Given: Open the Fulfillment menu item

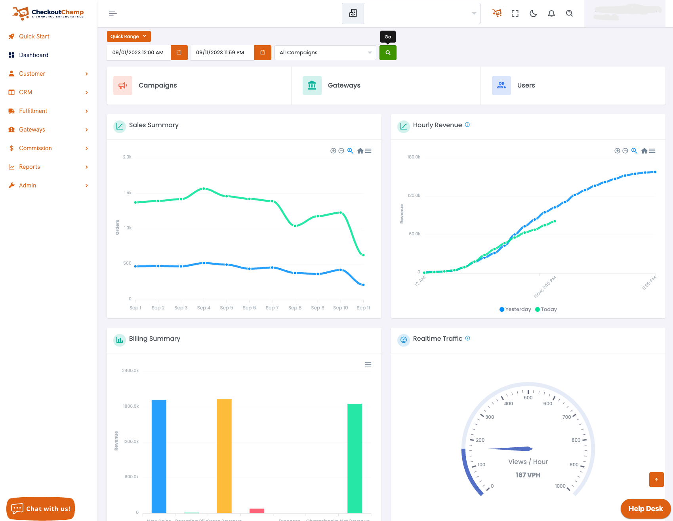Looking at the screenshot, I should 33,111.
